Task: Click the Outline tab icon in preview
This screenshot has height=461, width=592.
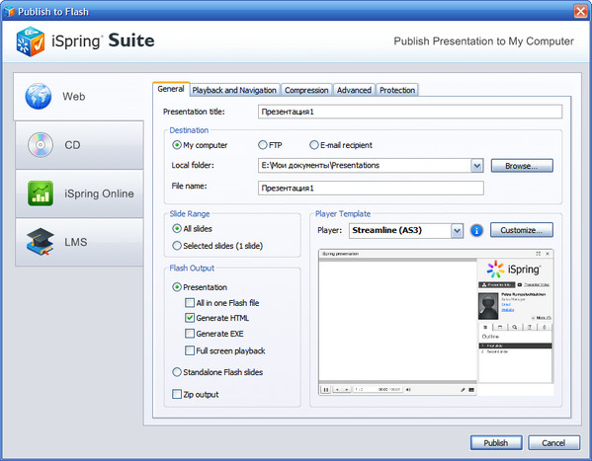Action: point(485,327)
